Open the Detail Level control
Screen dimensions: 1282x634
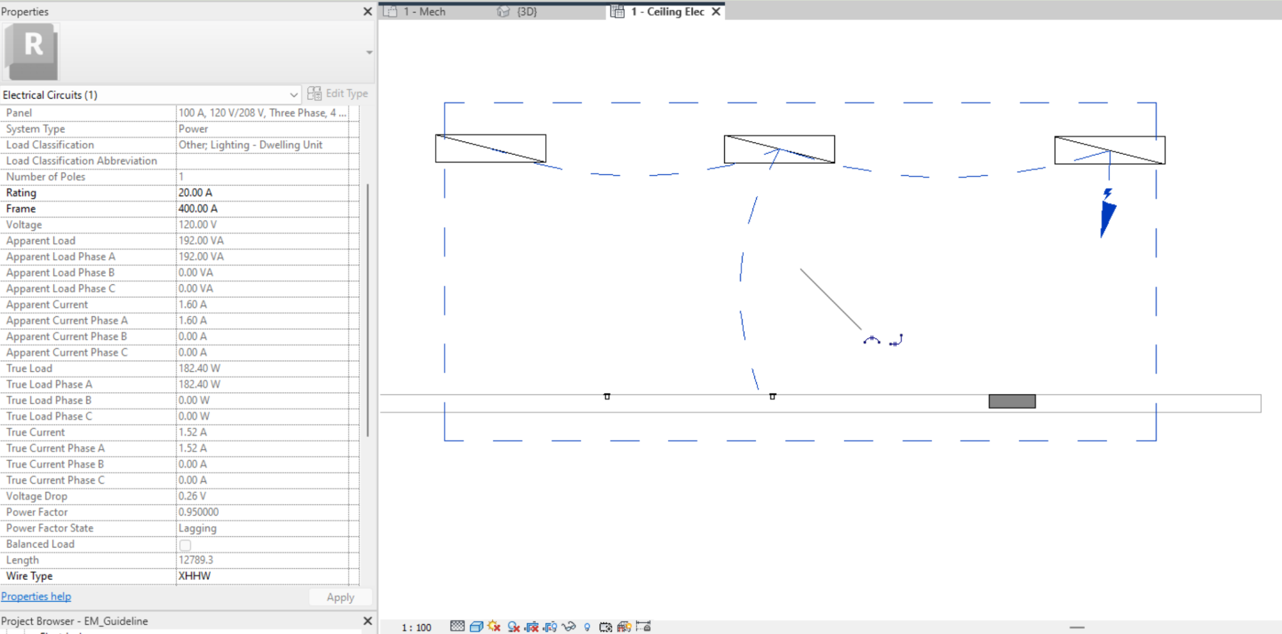458,626
